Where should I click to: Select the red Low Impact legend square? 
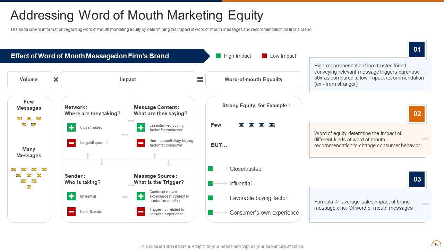[x=264, y=56]
